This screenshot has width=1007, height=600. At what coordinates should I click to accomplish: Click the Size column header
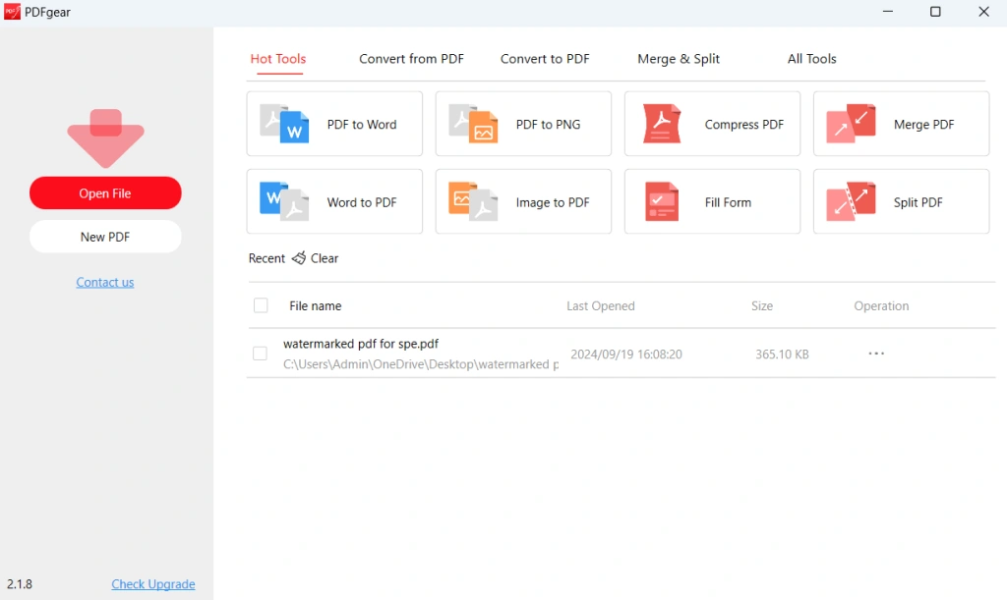(x=762, y=306)
